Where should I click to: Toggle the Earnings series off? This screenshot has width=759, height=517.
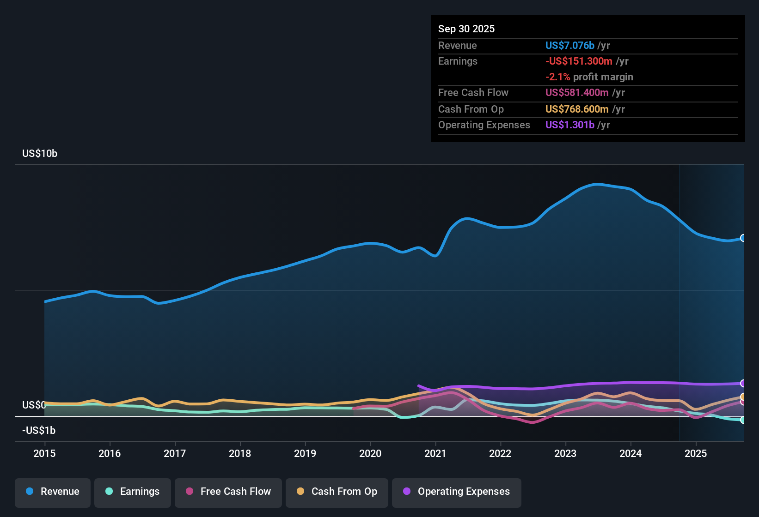coord(133,492)
